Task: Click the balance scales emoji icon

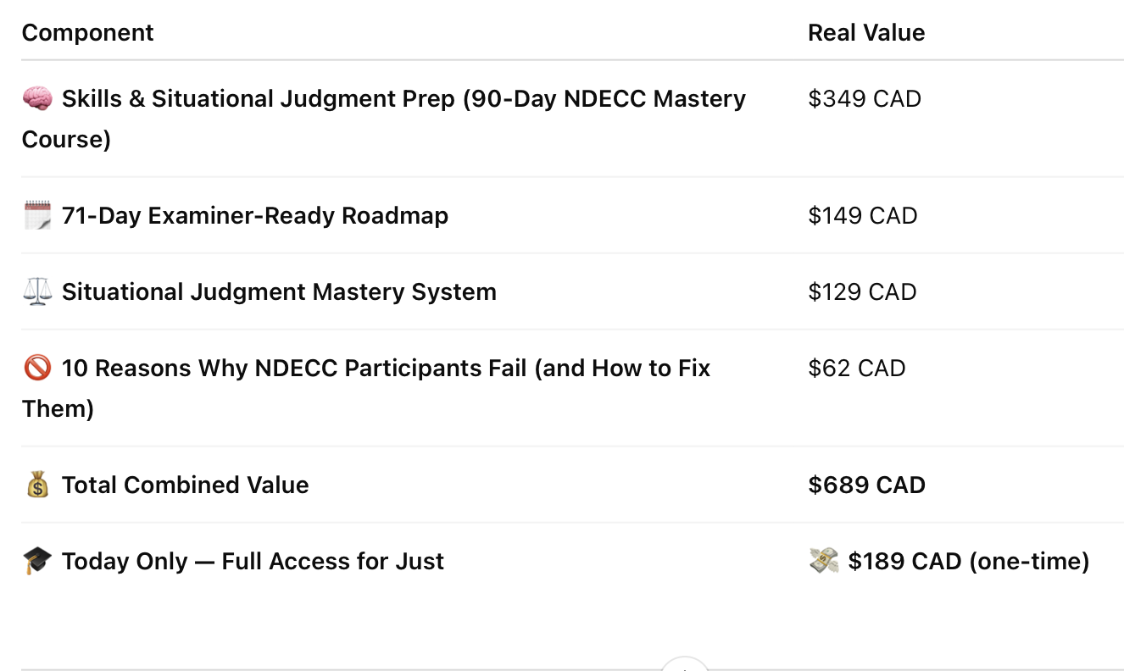Action: click(x=37, y=292)
